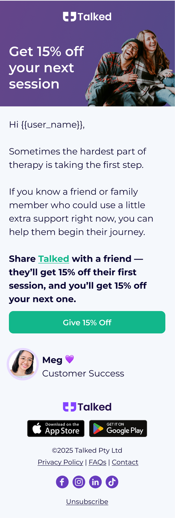Click the Unsubscribe link
This screenshot has height=518, width=175.
coord(87,502)
